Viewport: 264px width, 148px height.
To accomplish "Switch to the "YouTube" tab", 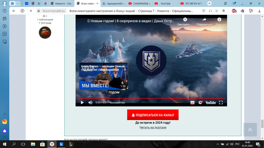I will tap(165, 4).
